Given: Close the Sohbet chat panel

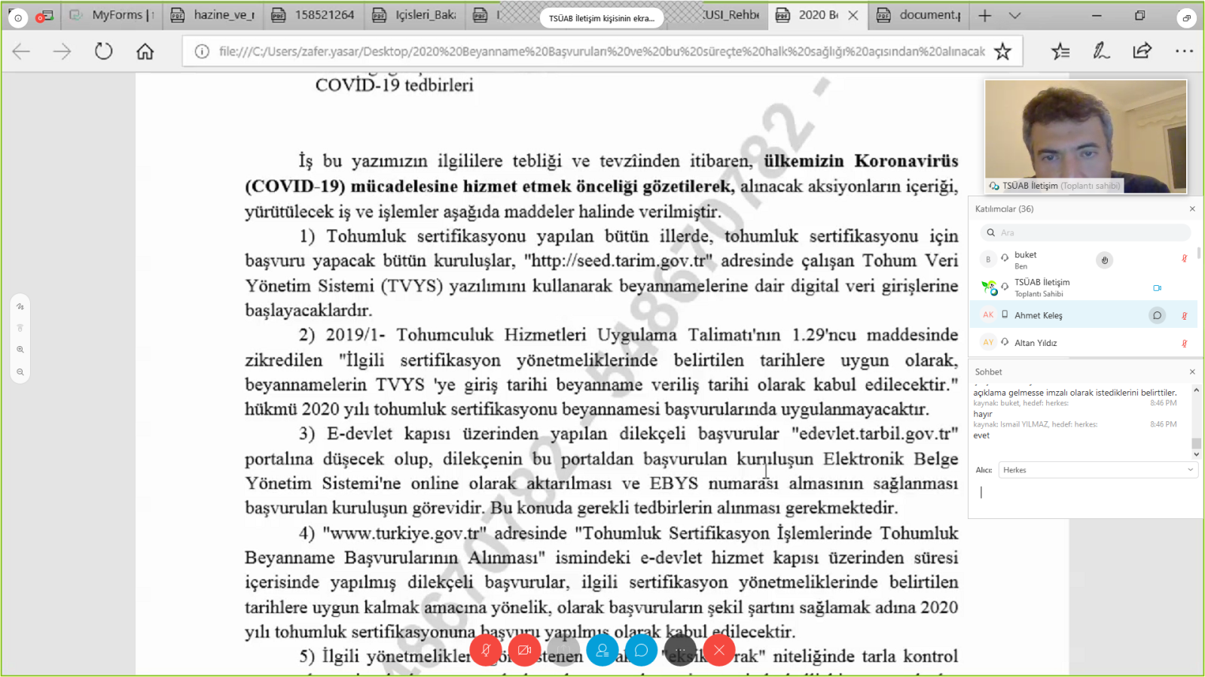Looking at the screenshot, I should click(1192, 372).
